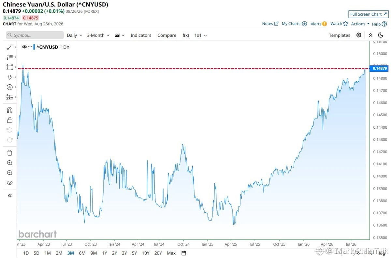Zoom out with magnifier minus

[x=9, y=173]
